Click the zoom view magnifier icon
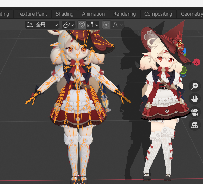Image resolution: width=203 pixels, height=184 pixels. tap(195, 86)
